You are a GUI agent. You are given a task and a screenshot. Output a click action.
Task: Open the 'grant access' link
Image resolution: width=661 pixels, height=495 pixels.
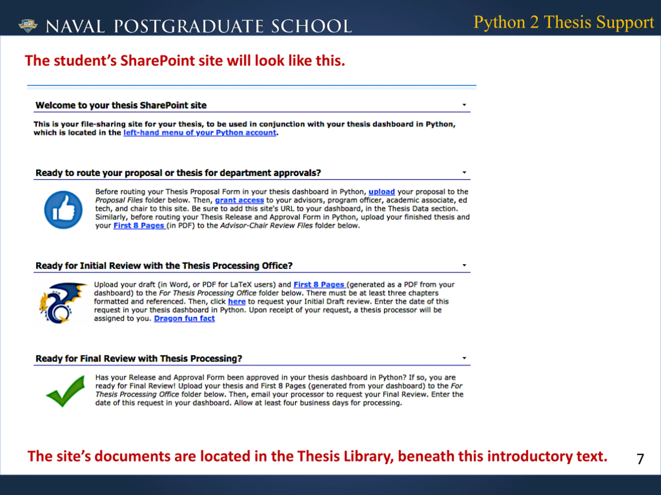click(x=239, y=200)
